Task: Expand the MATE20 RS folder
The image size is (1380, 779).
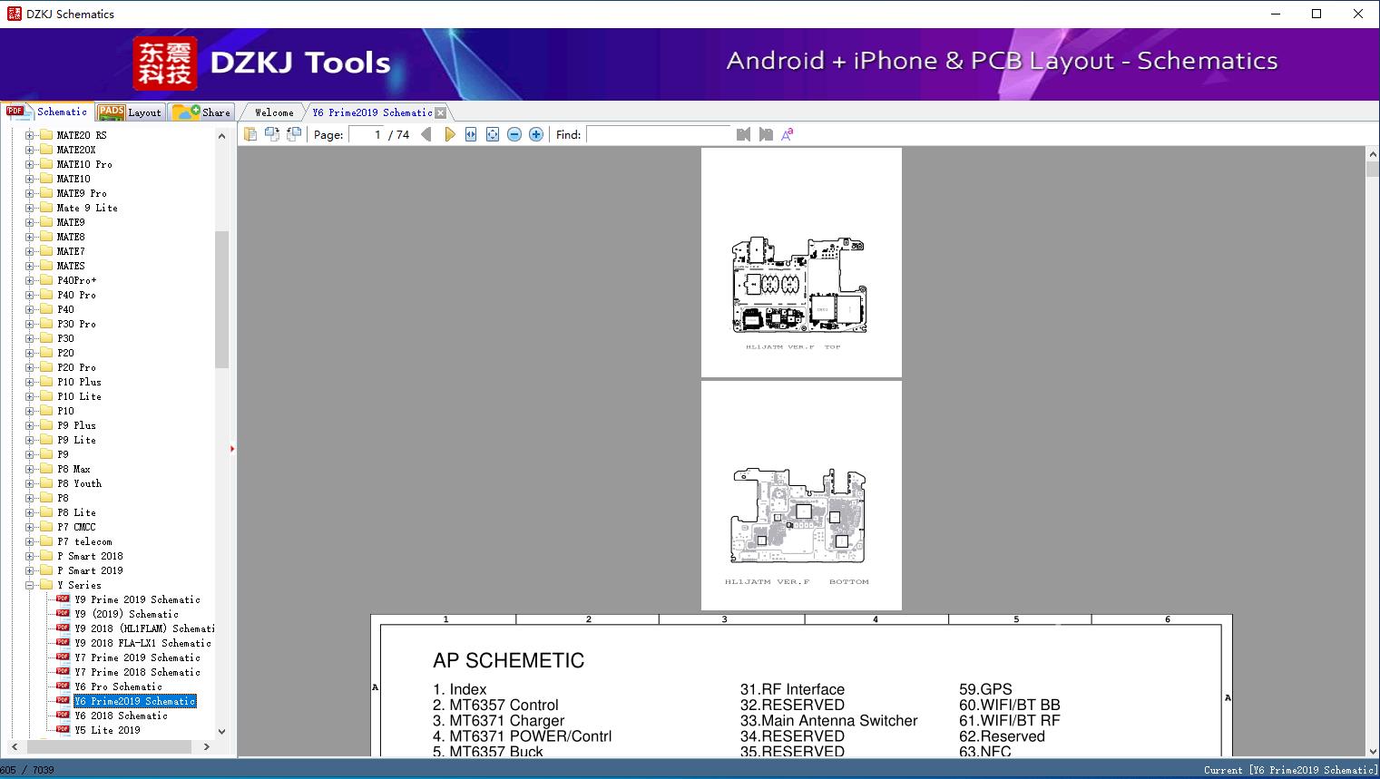Action: click(x=30, y=135)
